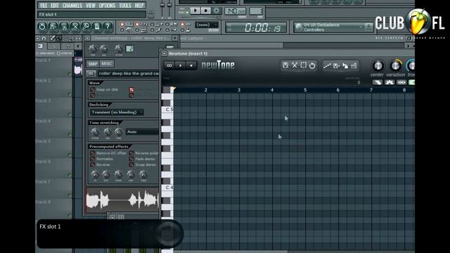Click Newtone's circular refresh icon
This screenshot has width=450, height=253.
pyautogui.click(x=312, y=65)
